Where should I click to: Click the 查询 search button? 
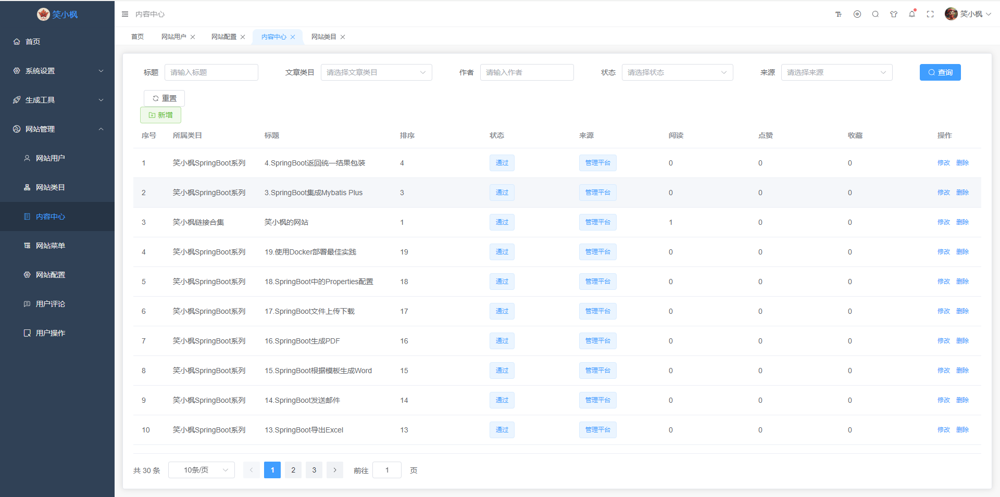(x=940, y=72)
